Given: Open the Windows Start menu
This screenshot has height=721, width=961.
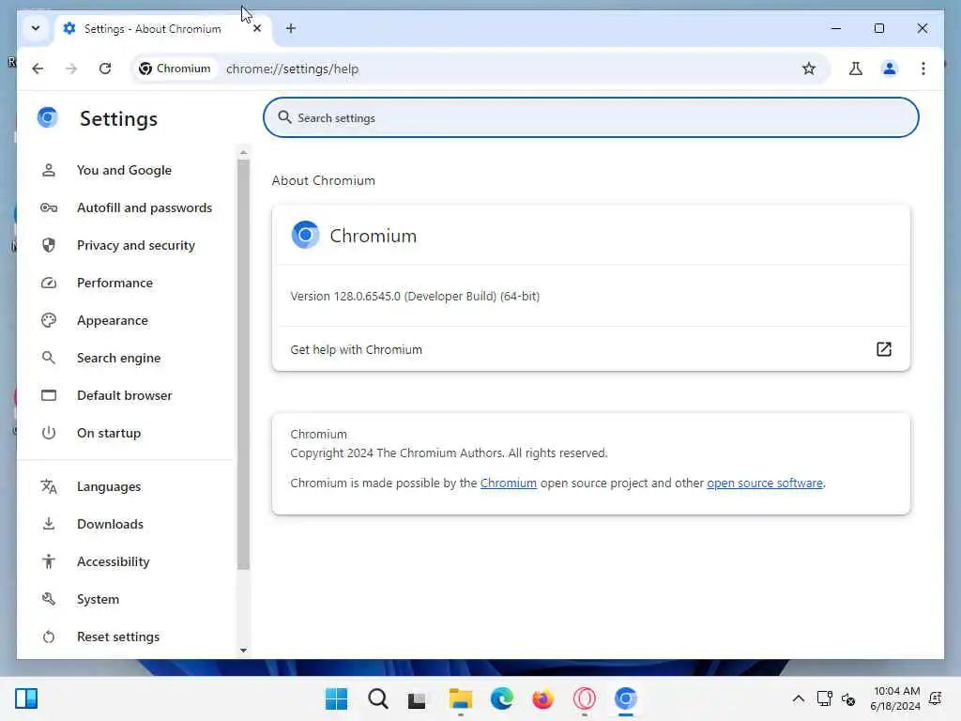Looking at the screenshot, I should [x=336, y=698].
